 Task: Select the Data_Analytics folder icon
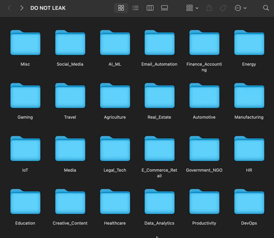[x=159, y=202]
